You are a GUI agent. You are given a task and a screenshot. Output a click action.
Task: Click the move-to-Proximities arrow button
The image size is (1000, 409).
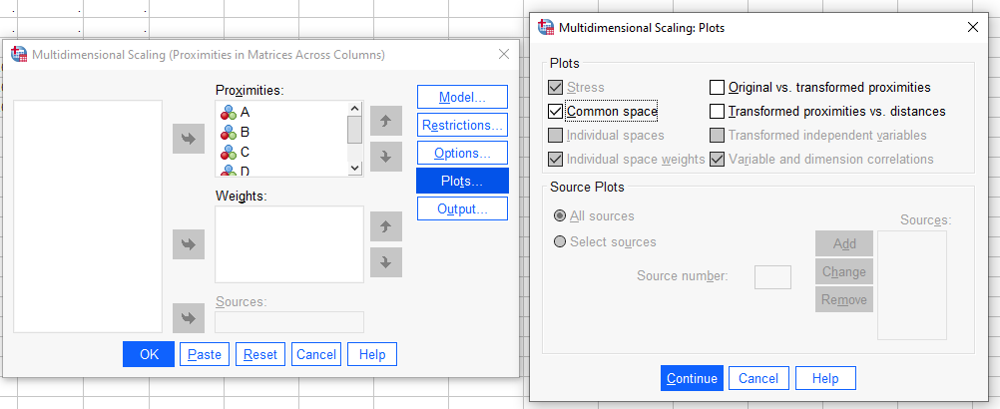point(188,139)
